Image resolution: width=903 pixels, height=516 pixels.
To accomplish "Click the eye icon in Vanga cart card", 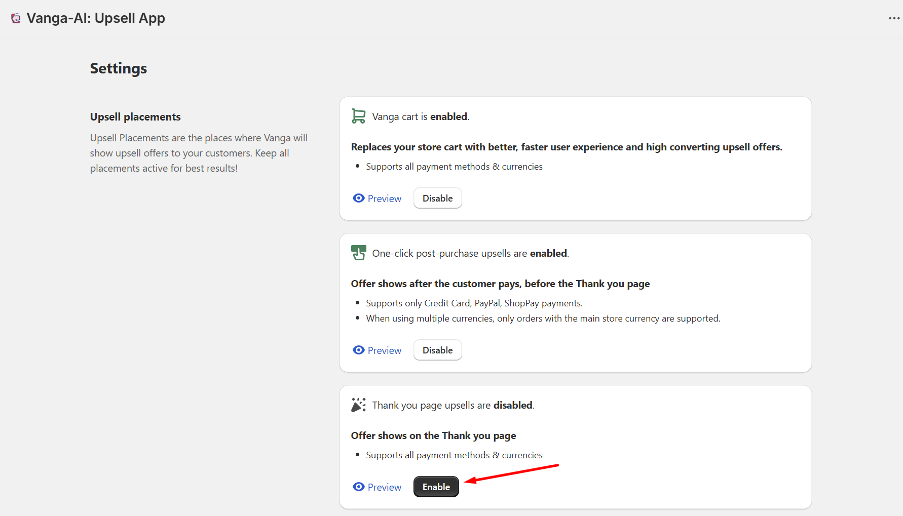I will pyautogui.click(x=359, y=199).
